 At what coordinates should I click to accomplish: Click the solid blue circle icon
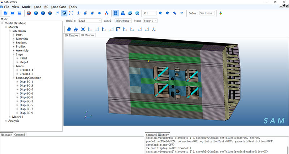[x=100, y=13]
